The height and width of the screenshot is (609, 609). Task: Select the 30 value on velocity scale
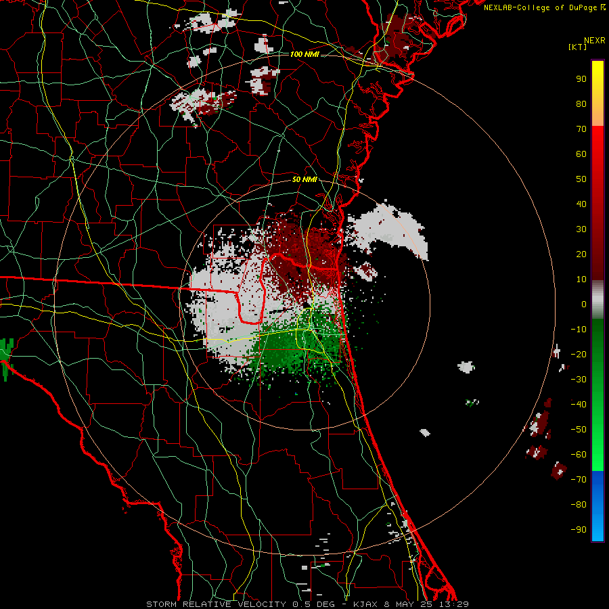point(581,229)
